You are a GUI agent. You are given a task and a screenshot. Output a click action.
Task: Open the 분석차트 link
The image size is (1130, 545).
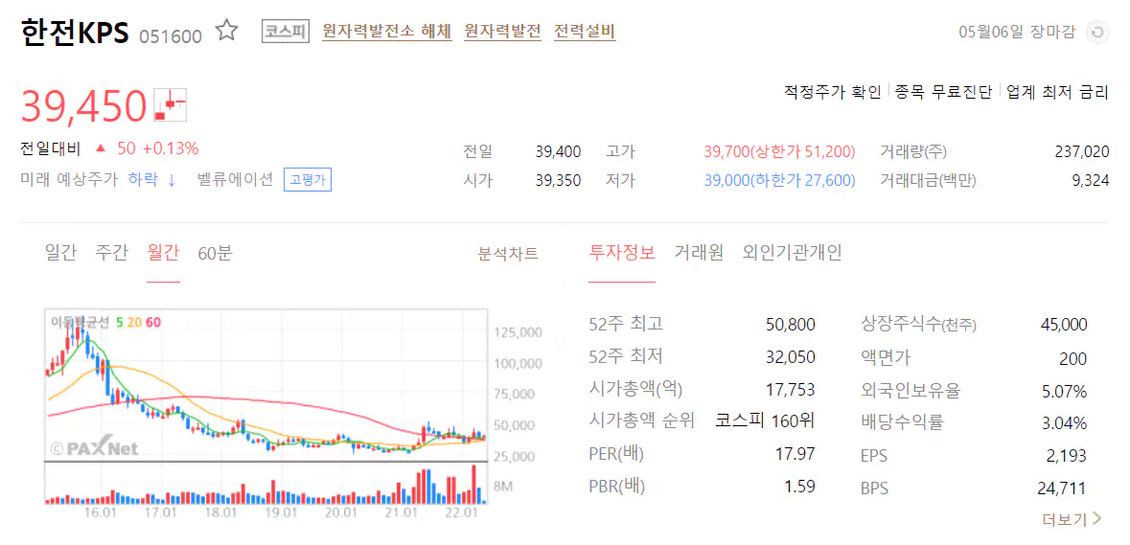click(x=508, y=254)
